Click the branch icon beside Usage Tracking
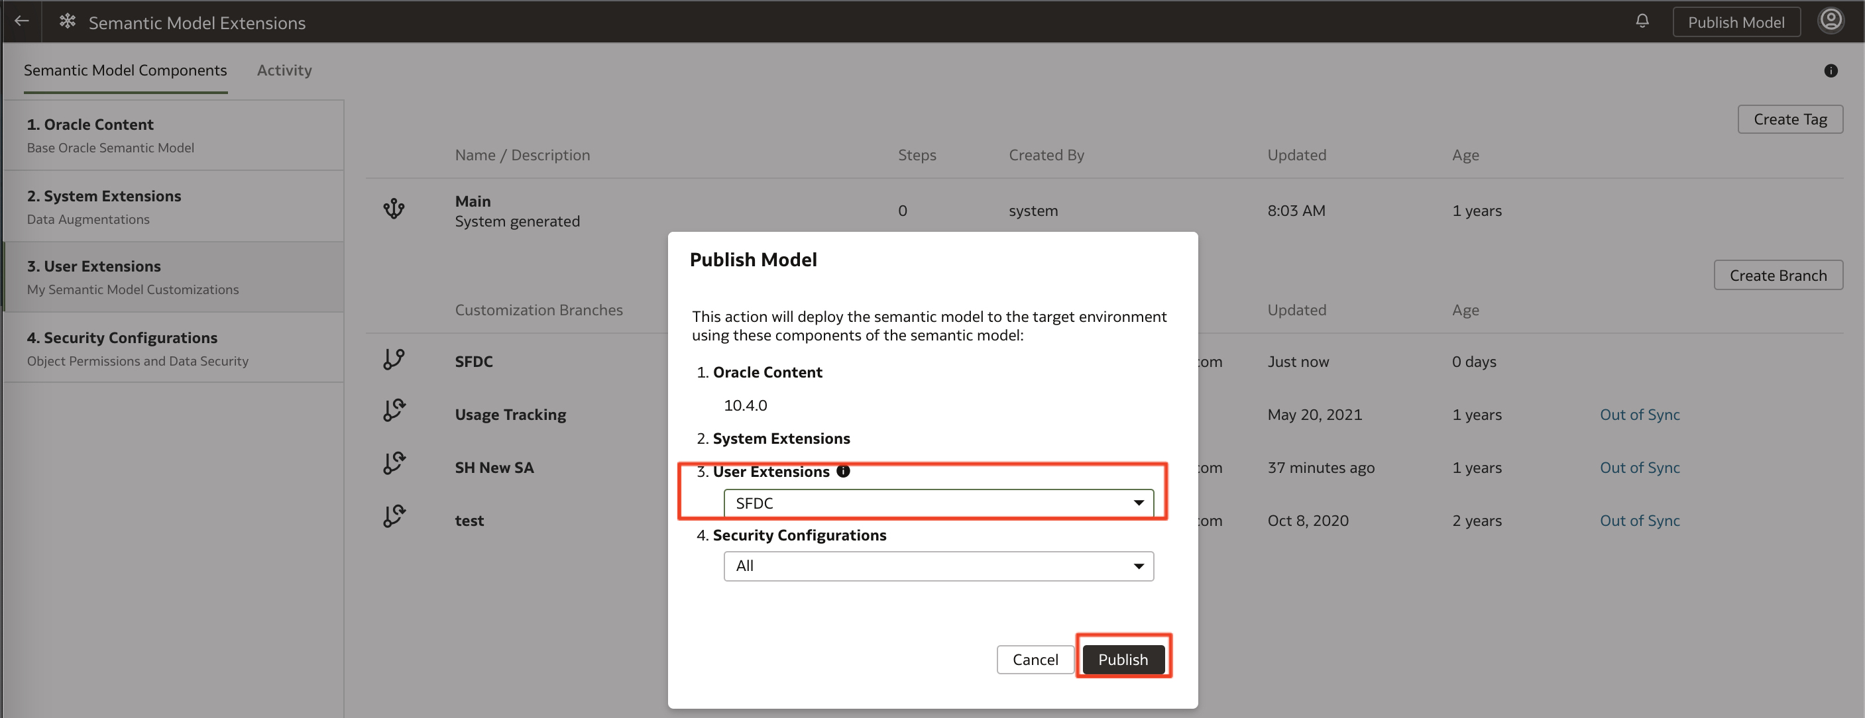This screenshot has width=1865, height=718. point(393,411)
